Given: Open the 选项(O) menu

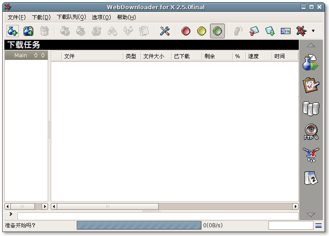Looking at the screenshot, I should [101, 17].
